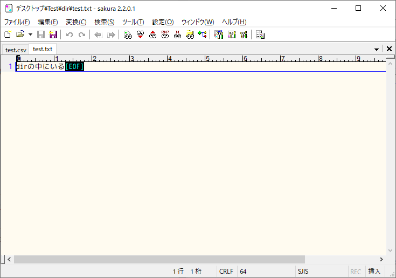Undo the last edit

click(70, 34)
